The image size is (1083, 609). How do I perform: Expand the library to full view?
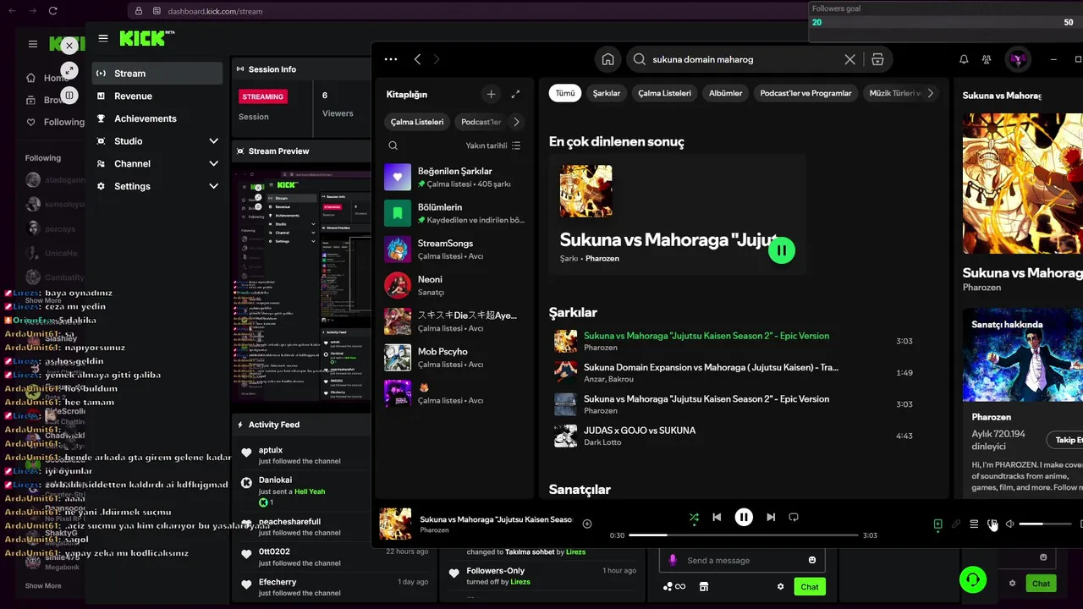(x=515, y=94)
